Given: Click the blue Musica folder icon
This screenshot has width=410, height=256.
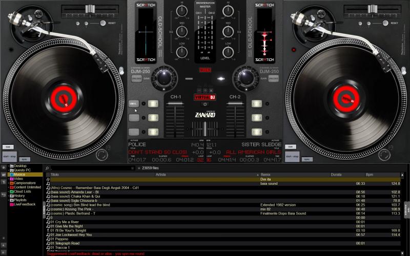Looking at the screenshot, I should [11, 174].
